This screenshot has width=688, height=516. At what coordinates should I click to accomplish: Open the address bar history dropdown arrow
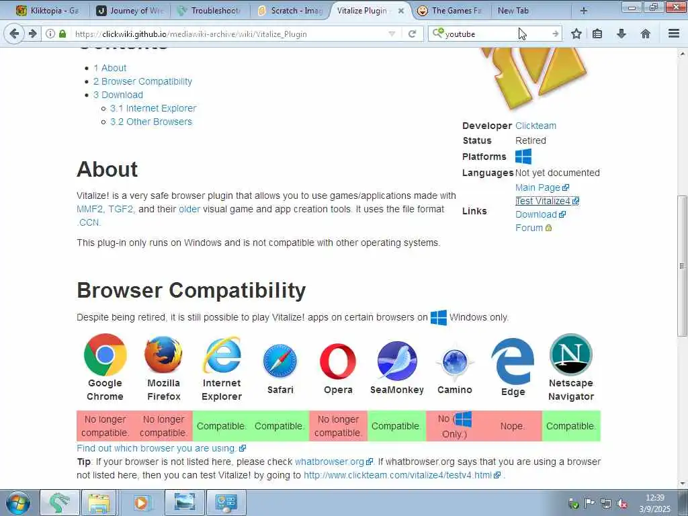[392, 34]
